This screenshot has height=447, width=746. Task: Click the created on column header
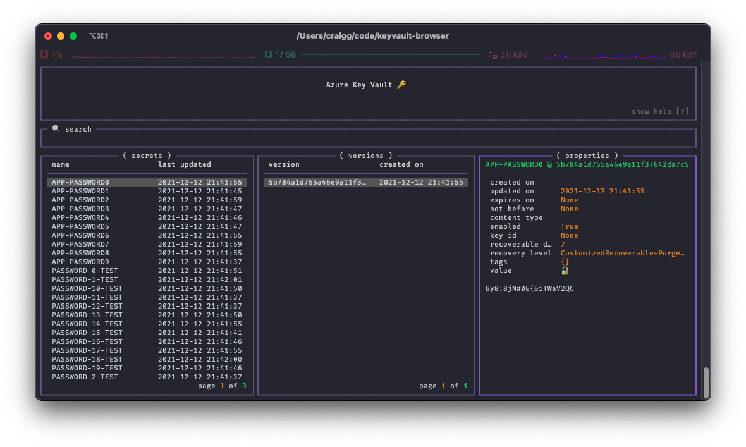coord(401,164)
